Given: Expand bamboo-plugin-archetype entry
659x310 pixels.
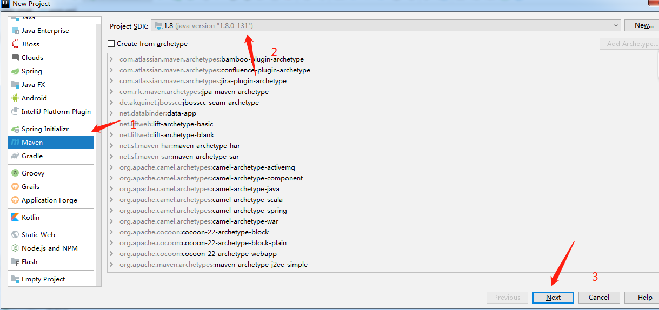Looking at the screenshot, I should (x=111, y=59).
